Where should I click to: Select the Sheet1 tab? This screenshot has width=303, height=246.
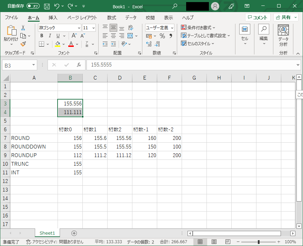click(47, 233)
